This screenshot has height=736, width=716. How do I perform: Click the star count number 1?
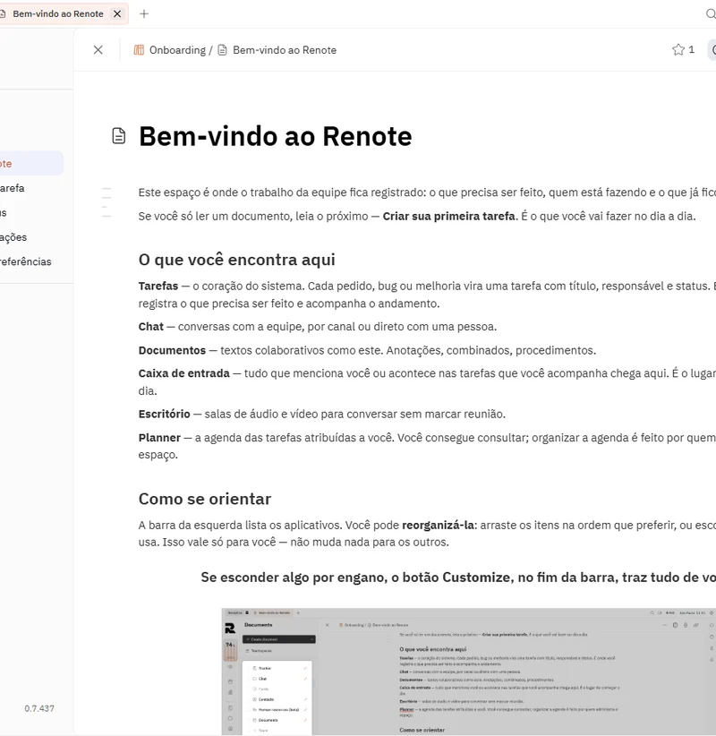click(691, 50)
